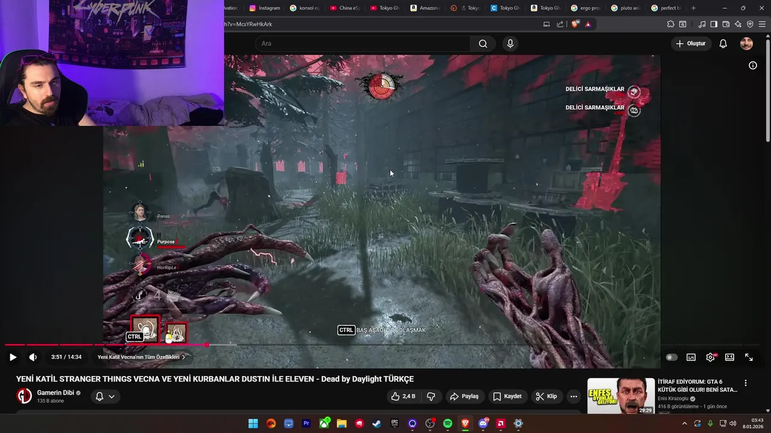The width and height of the screenshot is (771, 433).
Task: Open Gamerin Dibi channel name link
Action: click(x=55, y=393)
